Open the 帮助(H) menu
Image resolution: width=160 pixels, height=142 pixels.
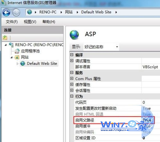pos(49,22)
